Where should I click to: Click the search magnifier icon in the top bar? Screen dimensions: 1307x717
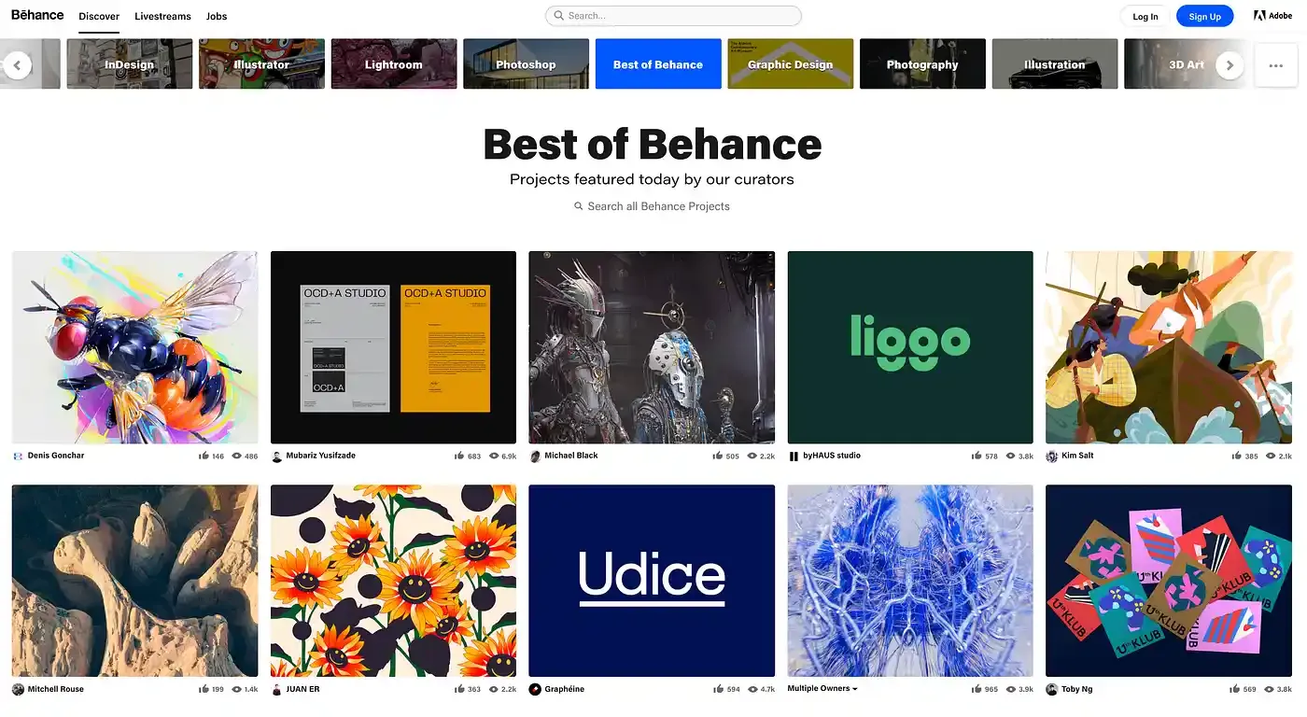pos(558,16)
